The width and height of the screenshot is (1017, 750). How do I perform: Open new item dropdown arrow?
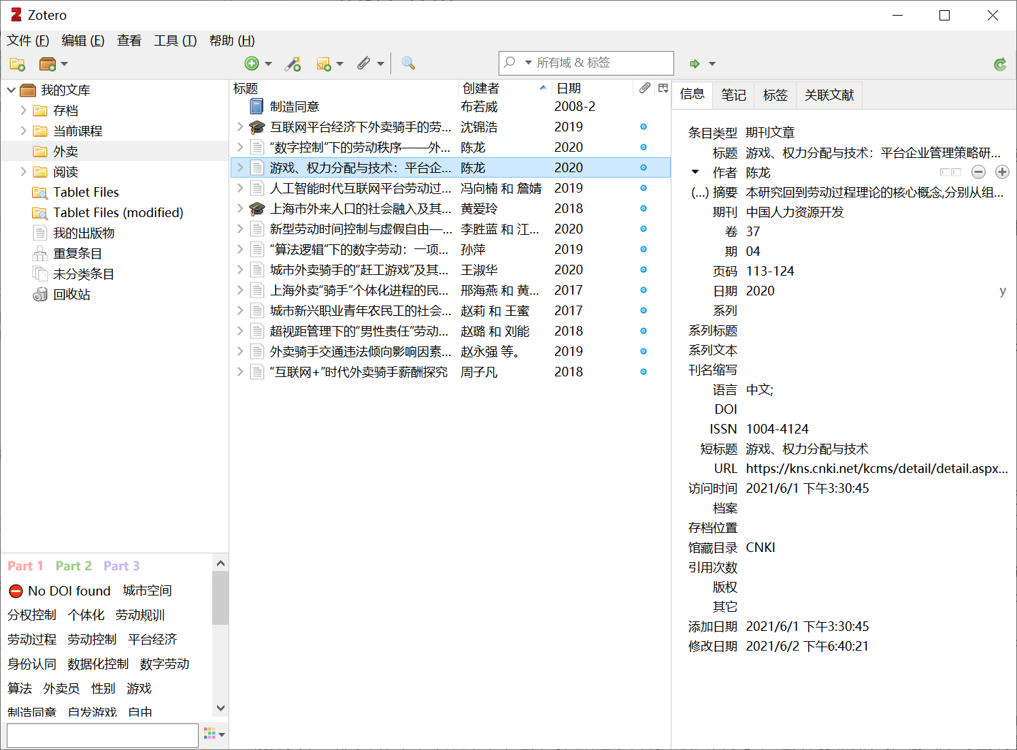coord(268,64)
